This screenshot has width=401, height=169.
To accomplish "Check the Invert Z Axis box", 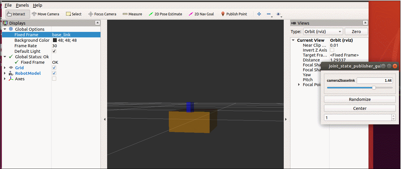I will pos(332,50).
